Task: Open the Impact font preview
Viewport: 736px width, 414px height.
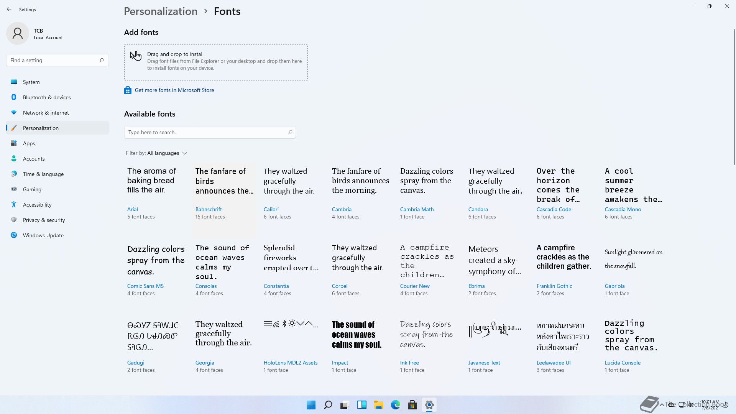Action: pyautogui.click(x=356, y=335)
